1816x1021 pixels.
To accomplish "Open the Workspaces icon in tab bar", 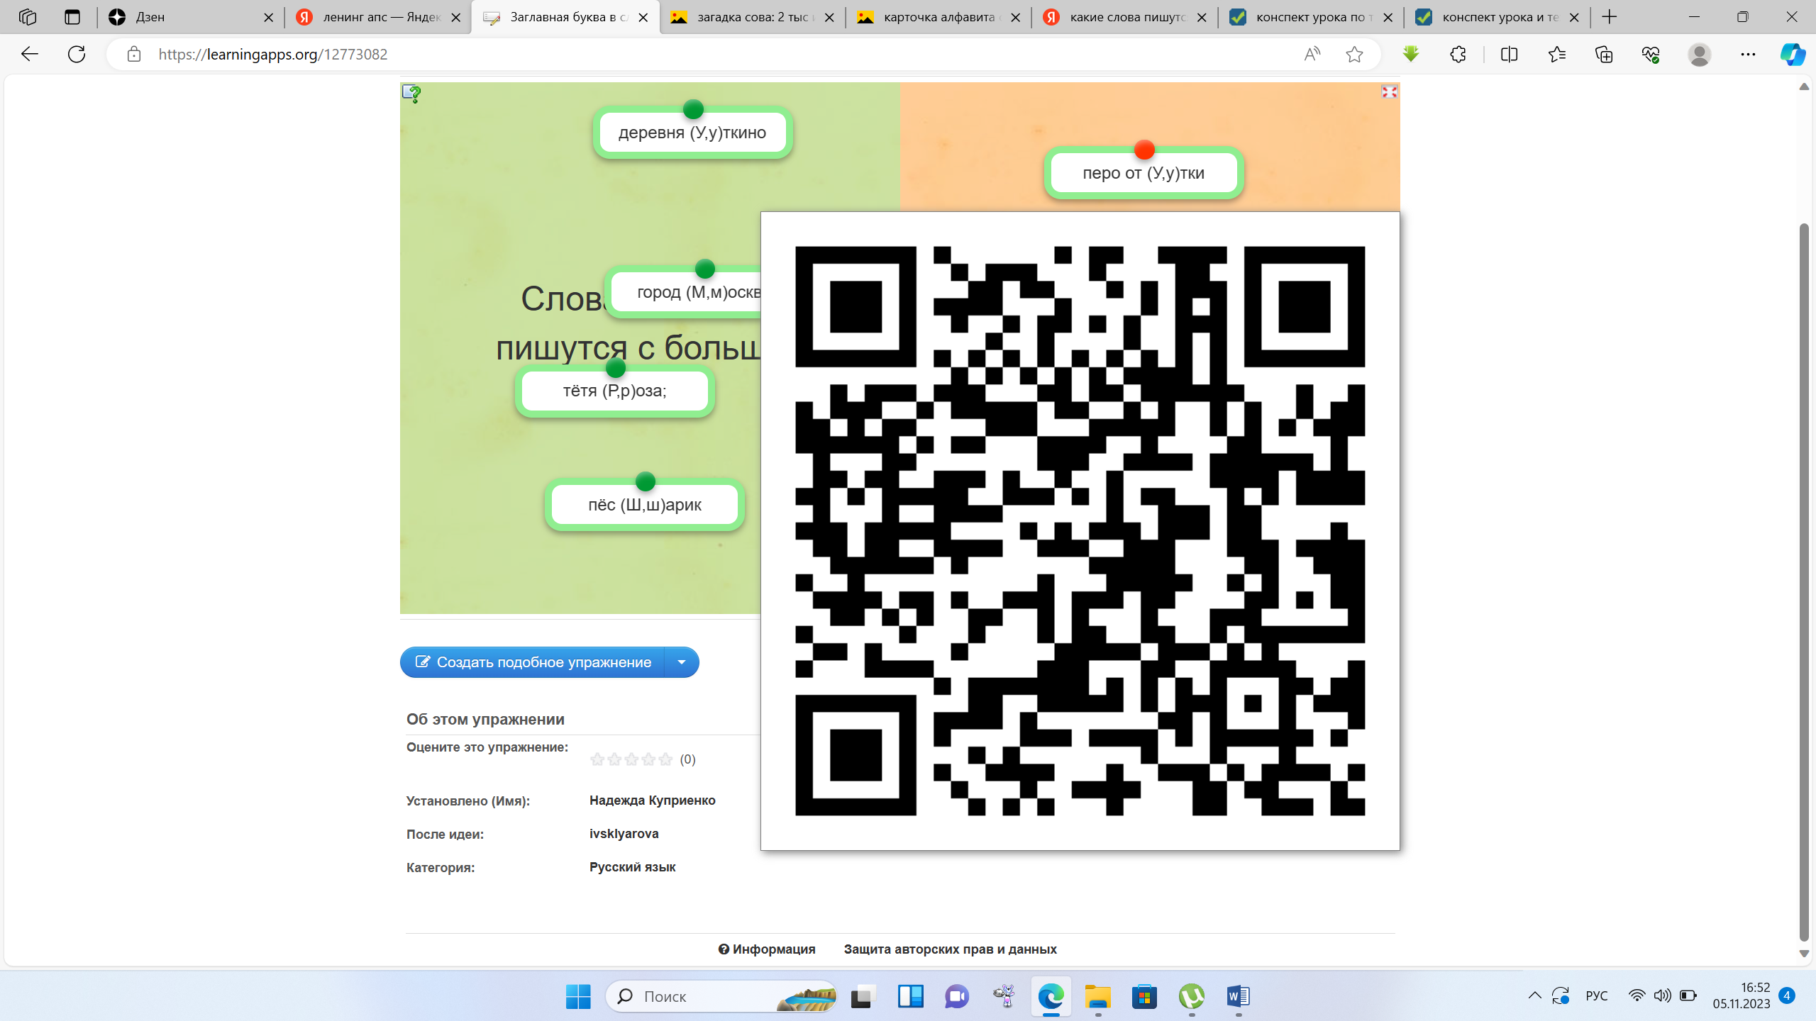I will pyautogui.click(x=28, y=17).
